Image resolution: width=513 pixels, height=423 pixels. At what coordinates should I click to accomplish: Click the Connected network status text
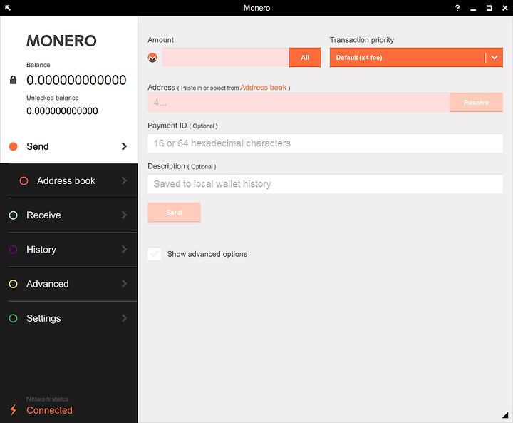click(x=49, y=410)
